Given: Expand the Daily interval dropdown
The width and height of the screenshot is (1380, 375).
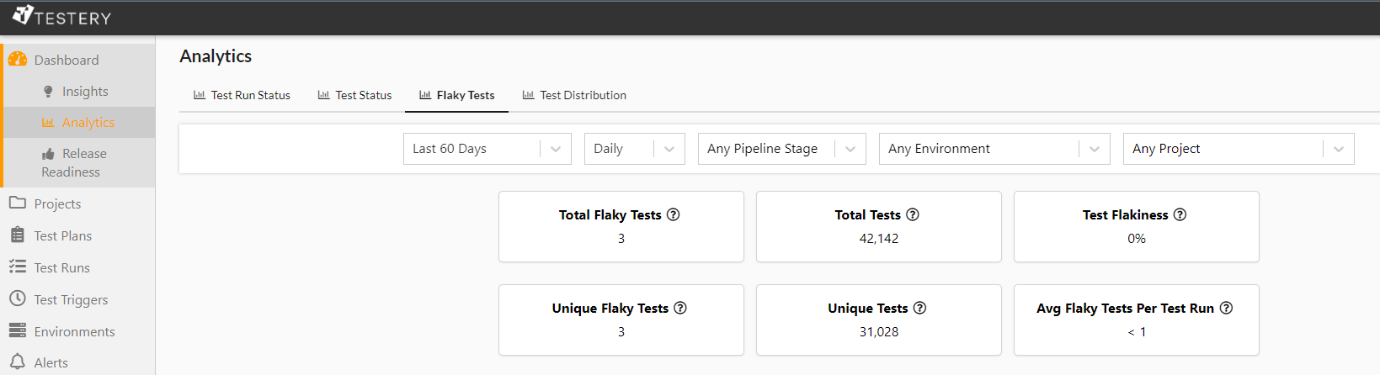Looking at the screenshot, I should point(634,149).
